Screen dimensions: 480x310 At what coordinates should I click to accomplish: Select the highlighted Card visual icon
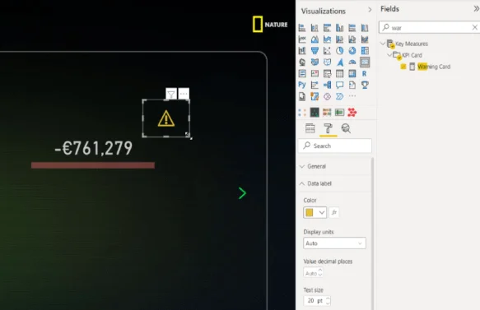365,62
